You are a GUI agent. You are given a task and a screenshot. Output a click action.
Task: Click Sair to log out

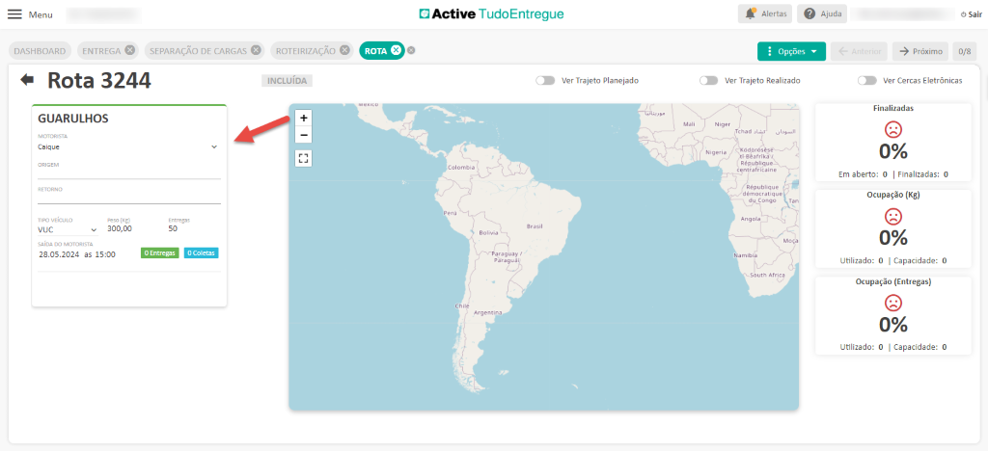click(x=971, y=14)
